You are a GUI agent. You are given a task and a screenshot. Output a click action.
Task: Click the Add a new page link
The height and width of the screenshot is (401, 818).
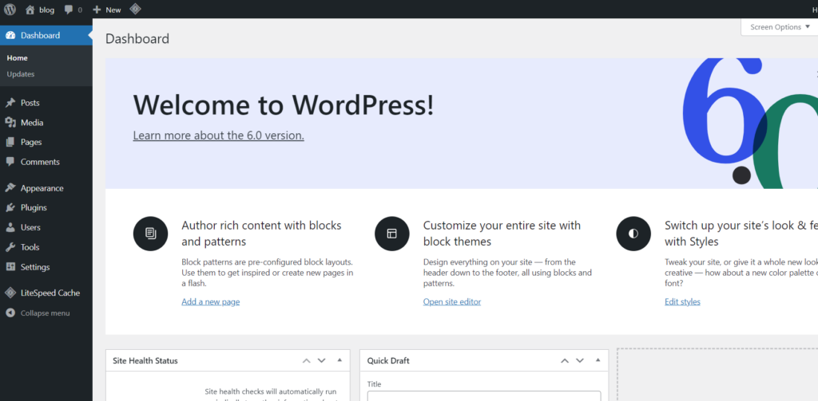(x=211, y=301)
